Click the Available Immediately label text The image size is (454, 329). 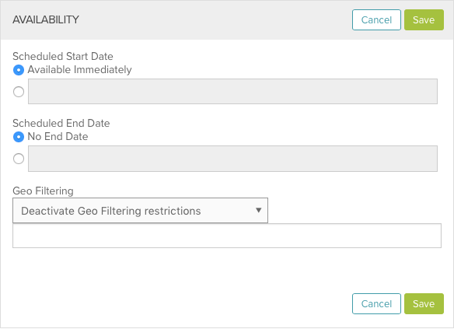[x=79, y=70]
